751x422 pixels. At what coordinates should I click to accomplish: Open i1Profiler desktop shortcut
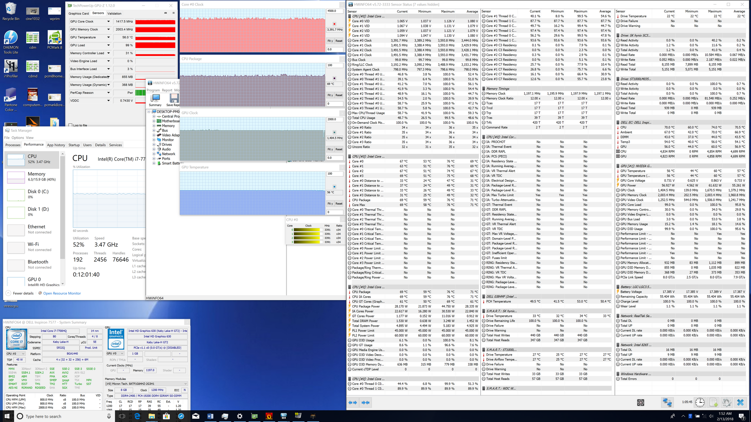(x=11, y=69)
